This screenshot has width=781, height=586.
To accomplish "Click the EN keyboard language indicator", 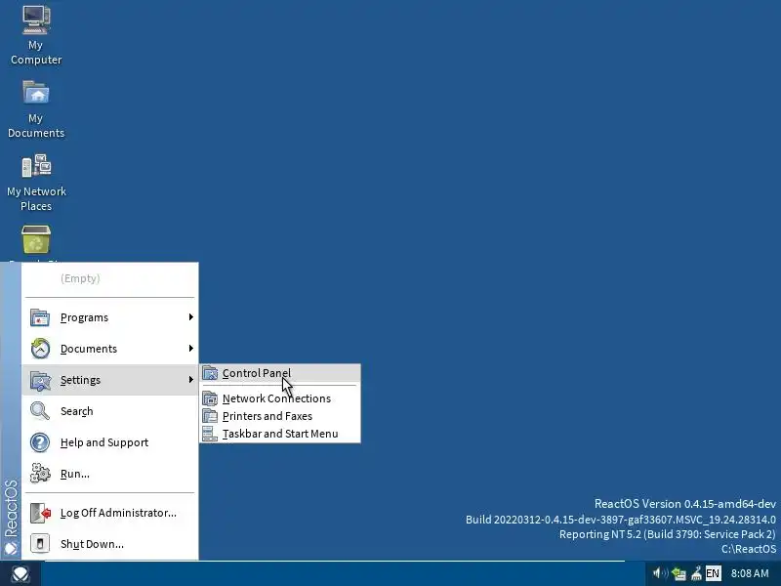I will (713, 573).
